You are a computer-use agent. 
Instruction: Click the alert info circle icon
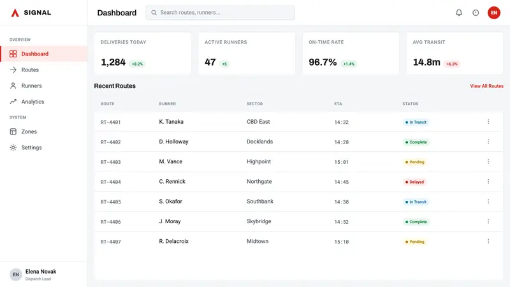click(x=476, y=13)
